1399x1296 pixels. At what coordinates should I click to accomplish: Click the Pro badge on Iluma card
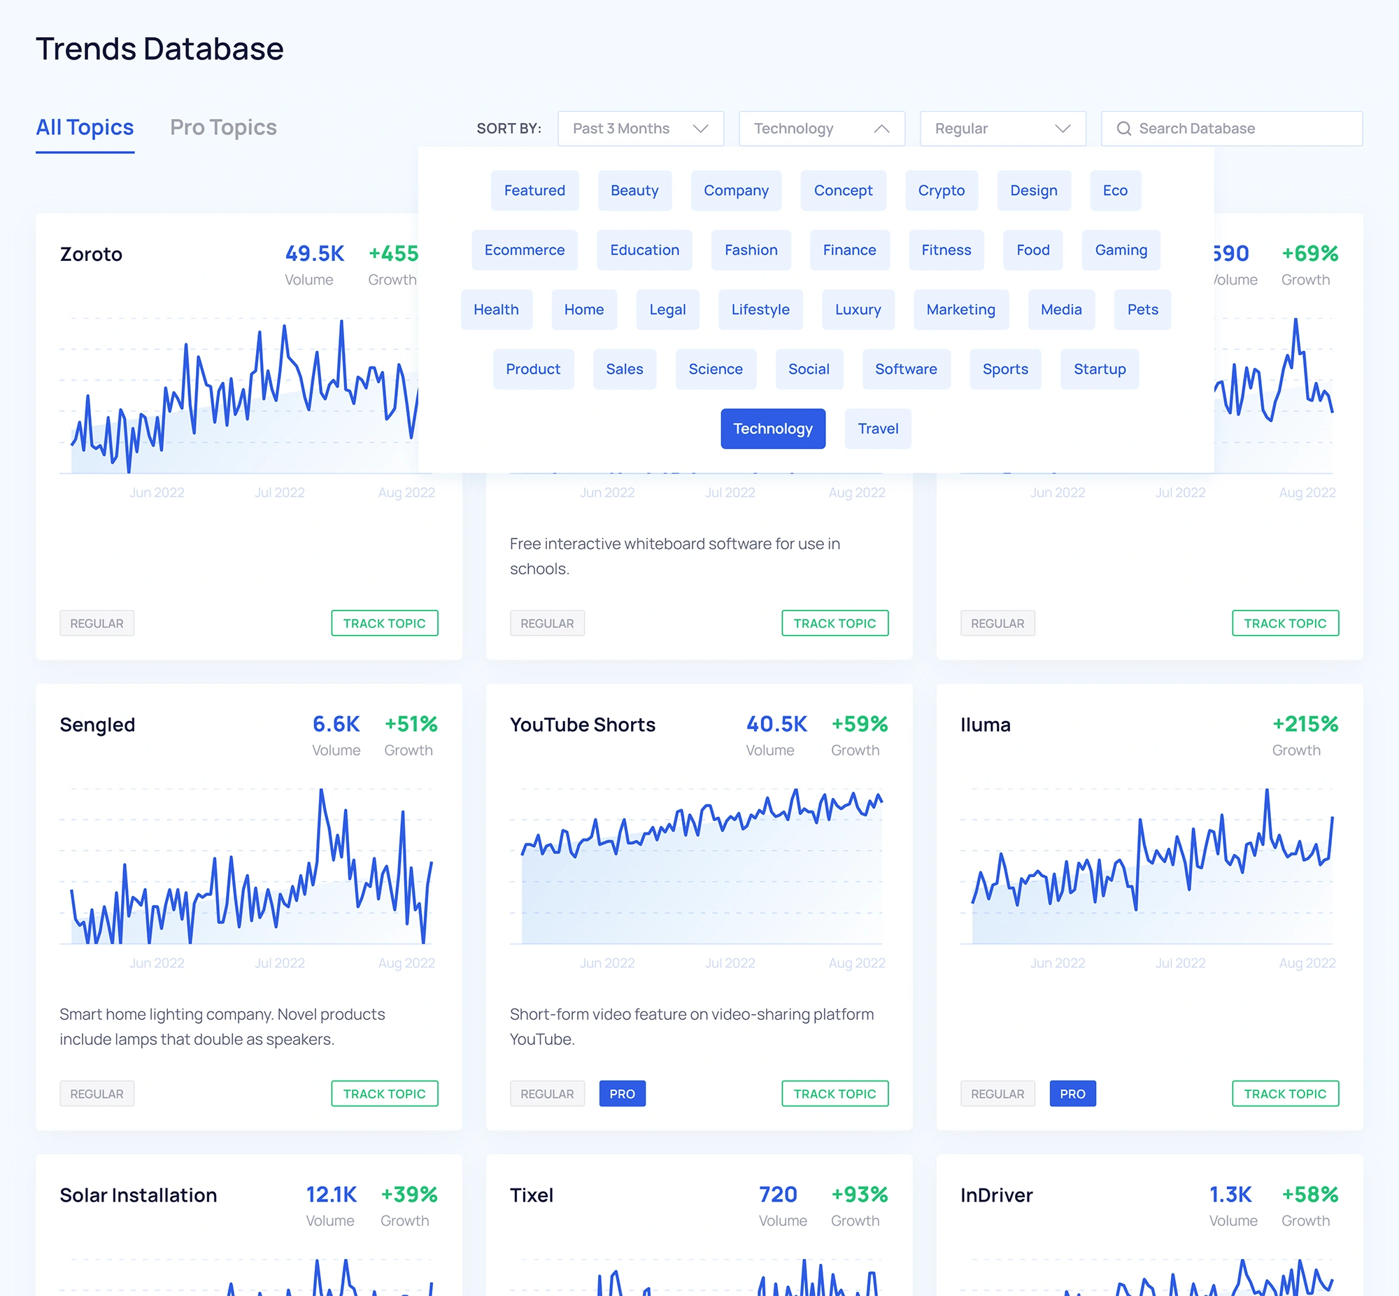(x=1072, y=1094)
